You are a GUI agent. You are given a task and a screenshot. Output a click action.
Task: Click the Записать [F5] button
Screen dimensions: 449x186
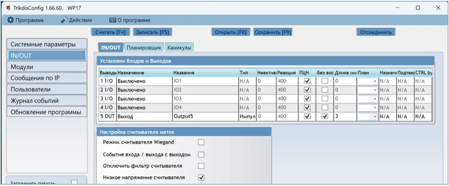click(x=152, y=32)
